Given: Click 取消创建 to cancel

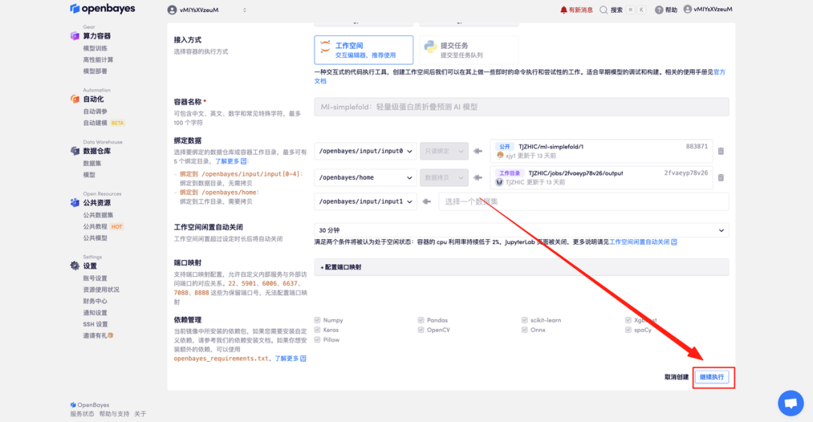Looking at the screenshot, I should point(676,377).
